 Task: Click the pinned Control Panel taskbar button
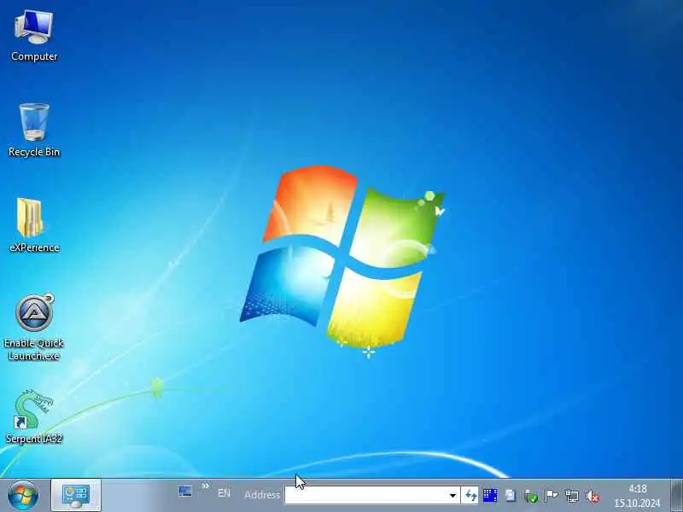(76, 496)
